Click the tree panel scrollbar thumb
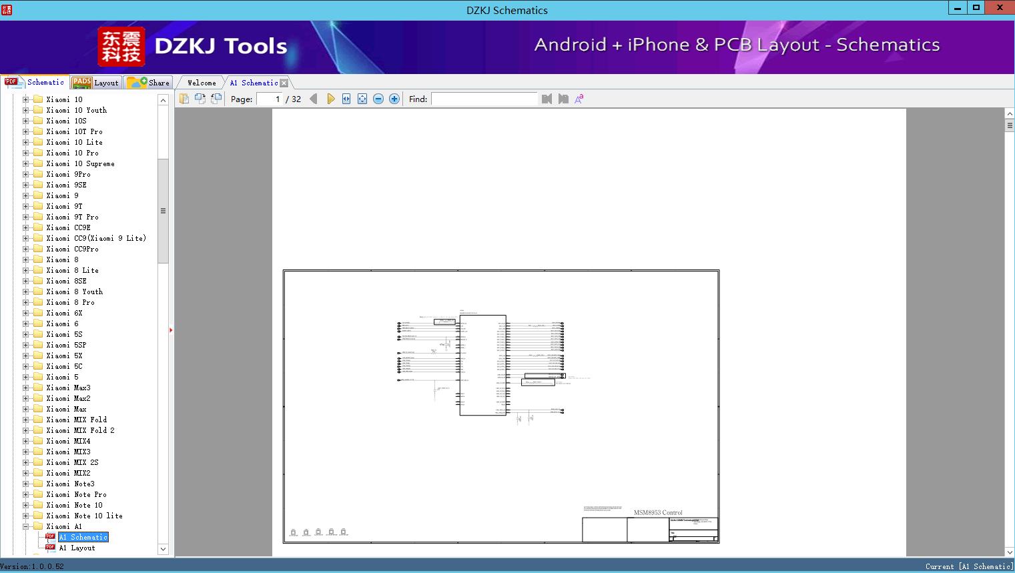This screenshot has width=1015, height=573. tap(163, 211)
